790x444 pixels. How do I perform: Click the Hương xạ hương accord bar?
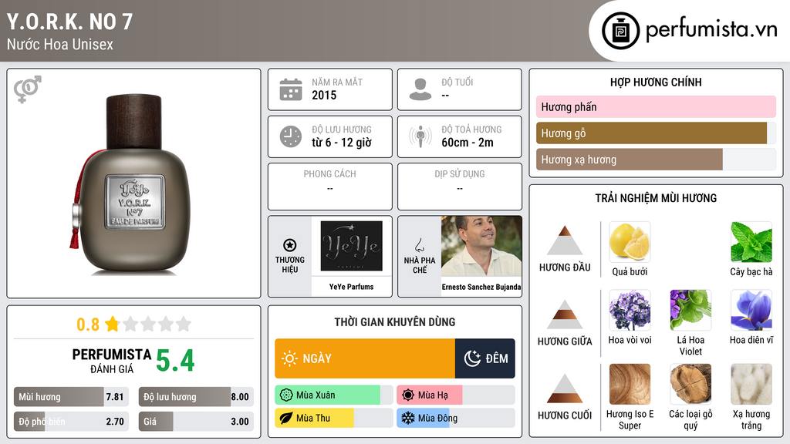click(656, 160)
